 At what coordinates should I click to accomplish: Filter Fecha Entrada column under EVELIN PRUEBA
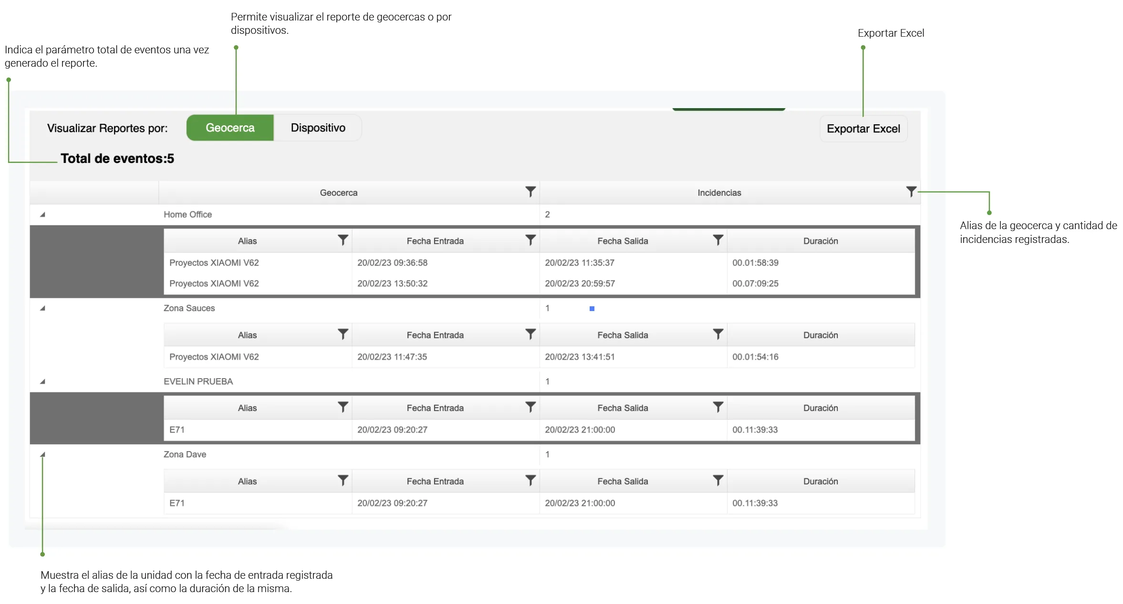pyautogui.click(x=530, y=407)
